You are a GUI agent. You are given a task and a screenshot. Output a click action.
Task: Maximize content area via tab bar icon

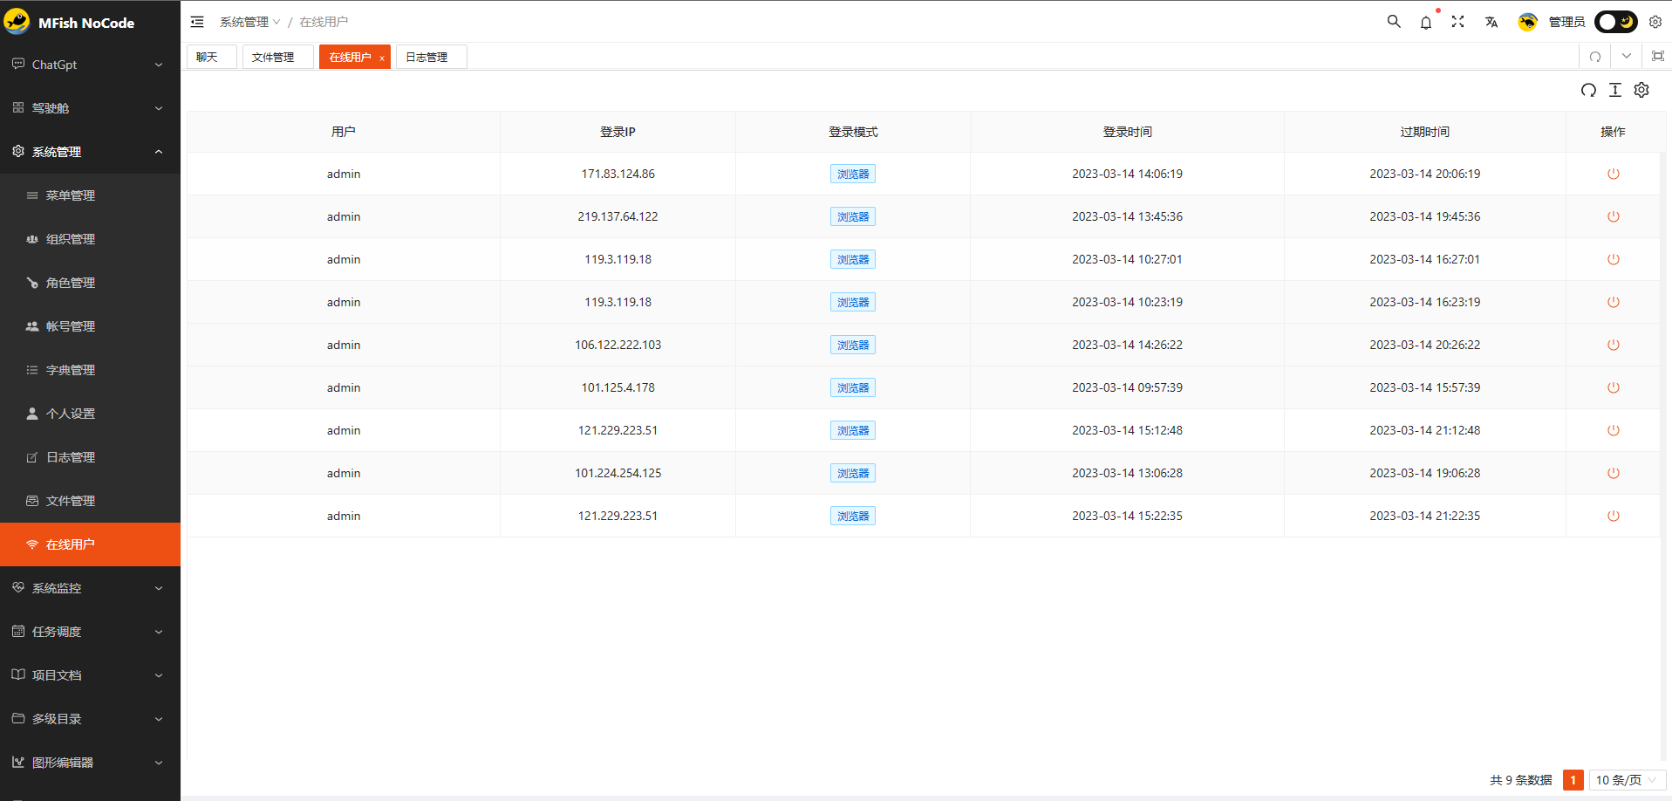click(x=1658, y=57)
